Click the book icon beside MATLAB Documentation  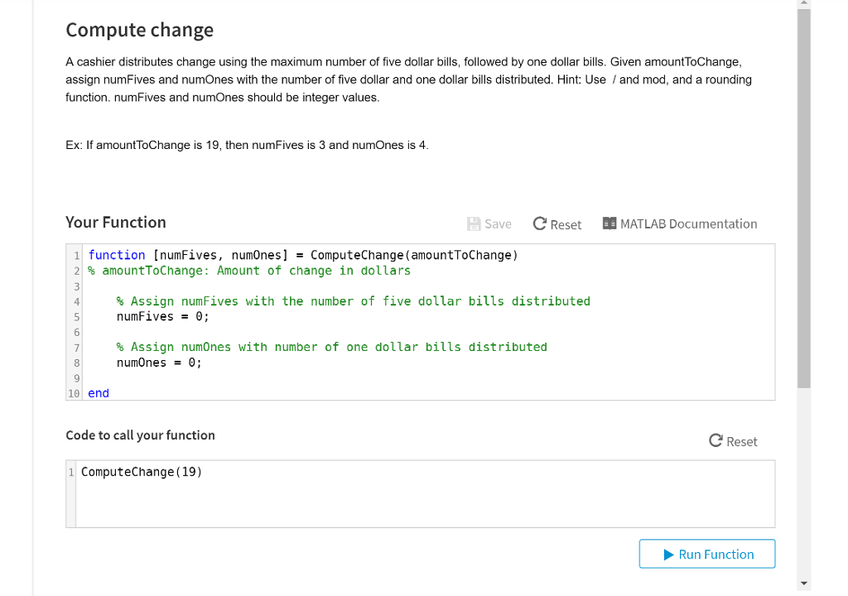[610, 223]
